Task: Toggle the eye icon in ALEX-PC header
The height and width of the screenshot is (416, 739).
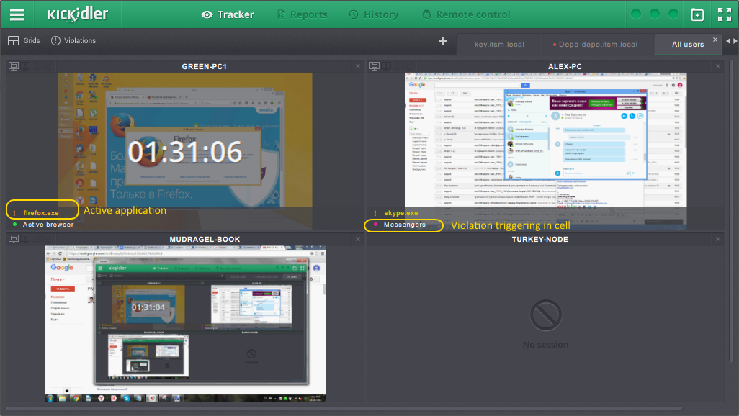Action: point(398,66)
